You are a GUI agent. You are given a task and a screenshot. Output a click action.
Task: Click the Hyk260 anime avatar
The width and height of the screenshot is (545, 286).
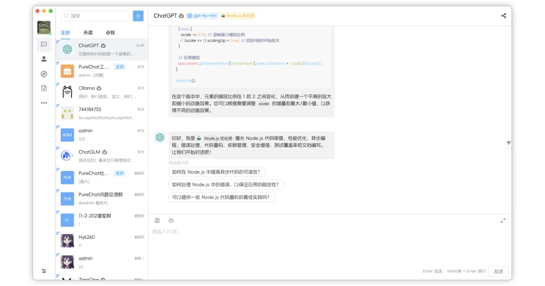tap(67, 241)
